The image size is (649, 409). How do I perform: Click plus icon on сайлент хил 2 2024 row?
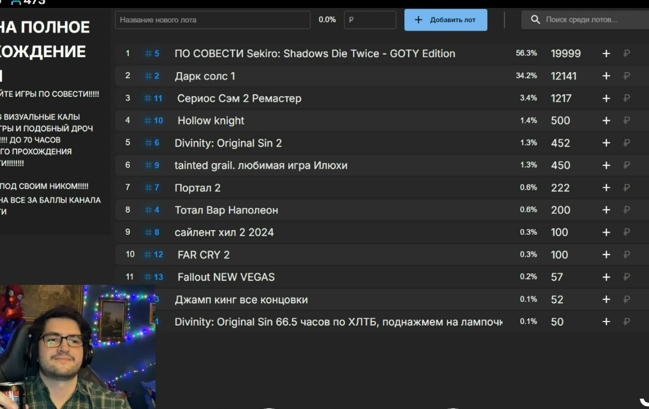click(x=606, y=232)
